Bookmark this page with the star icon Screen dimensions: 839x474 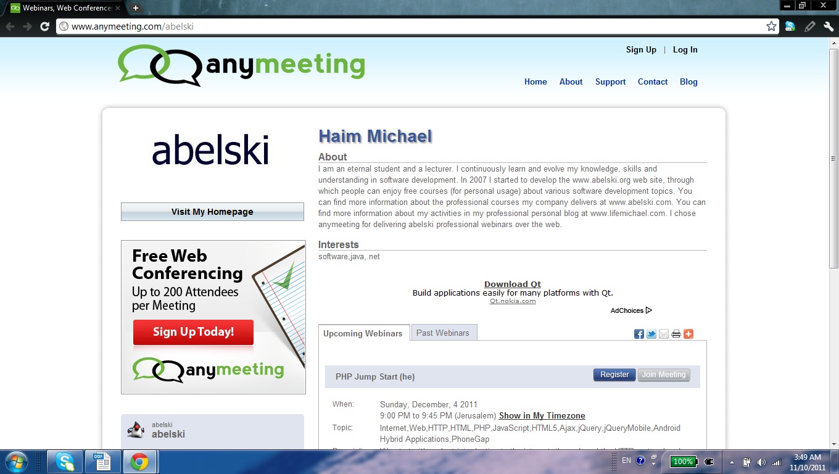point(771,27)
